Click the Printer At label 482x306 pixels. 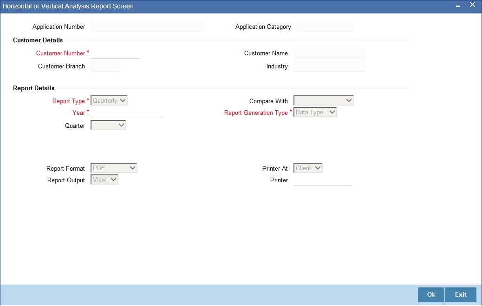click(x=275, y=169)
